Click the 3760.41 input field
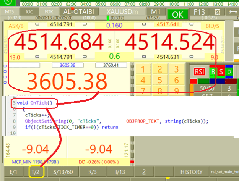239x181 pixels. click(x=111, y=65)
